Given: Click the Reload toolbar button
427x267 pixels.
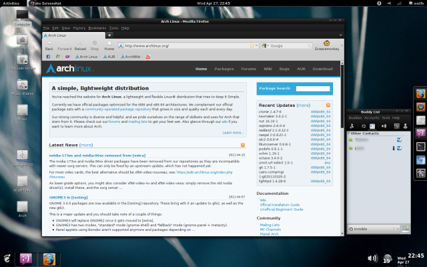Looking at the screenshot, I should pos(80,45).
